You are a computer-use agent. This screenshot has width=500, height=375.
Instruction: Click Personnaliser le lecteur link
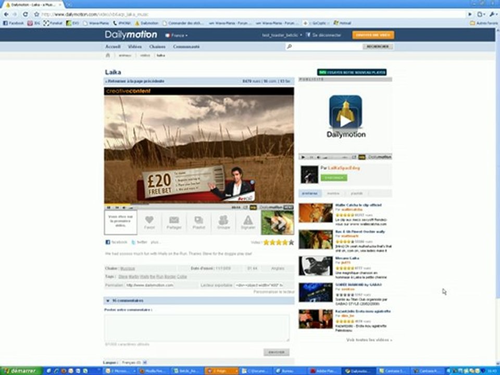pos(273,292)
